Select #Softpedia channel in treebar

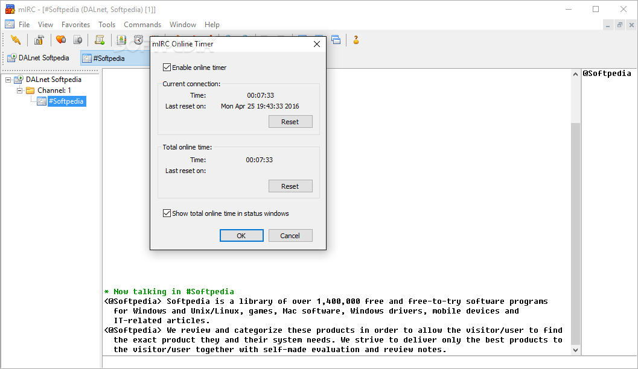[x=66, y=101]
